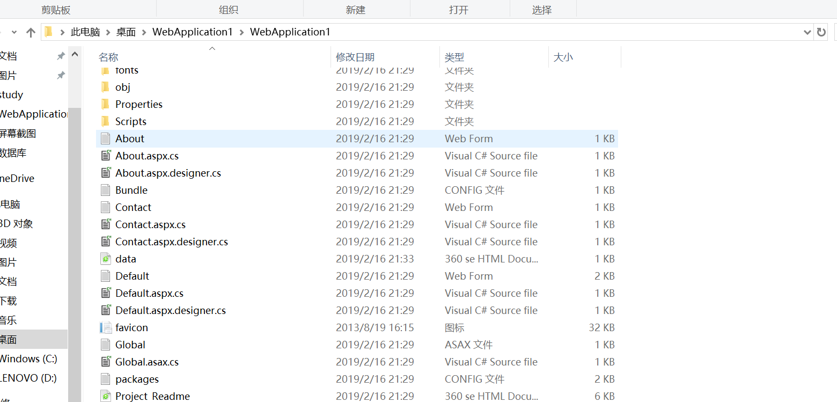Image resolution: width=837 pixels, height=402 pixels.
Task: Click the Default Web Form file icon
Action: pyautogui.click(x=105, y=276)
